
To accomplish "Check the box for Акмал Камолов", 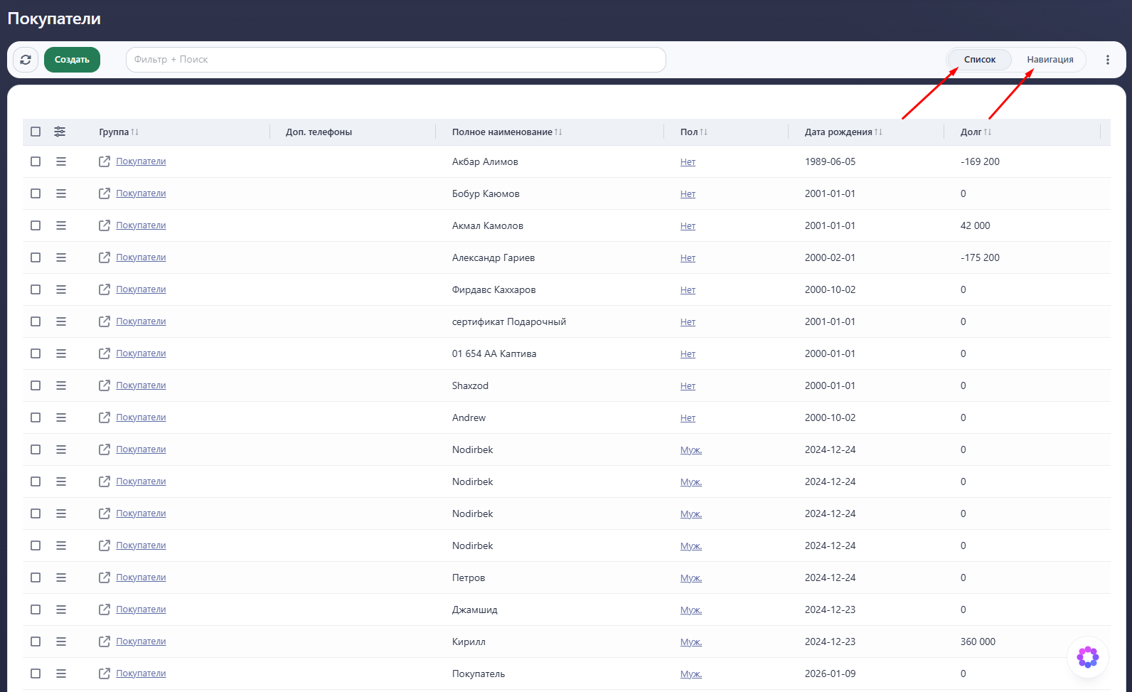I will coord(36,225).
